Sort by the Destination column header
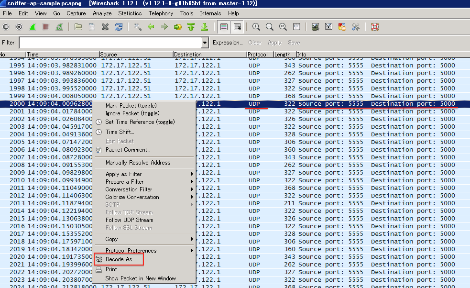Viewport: 470px width, 288px height. click(x=209, y=55)
